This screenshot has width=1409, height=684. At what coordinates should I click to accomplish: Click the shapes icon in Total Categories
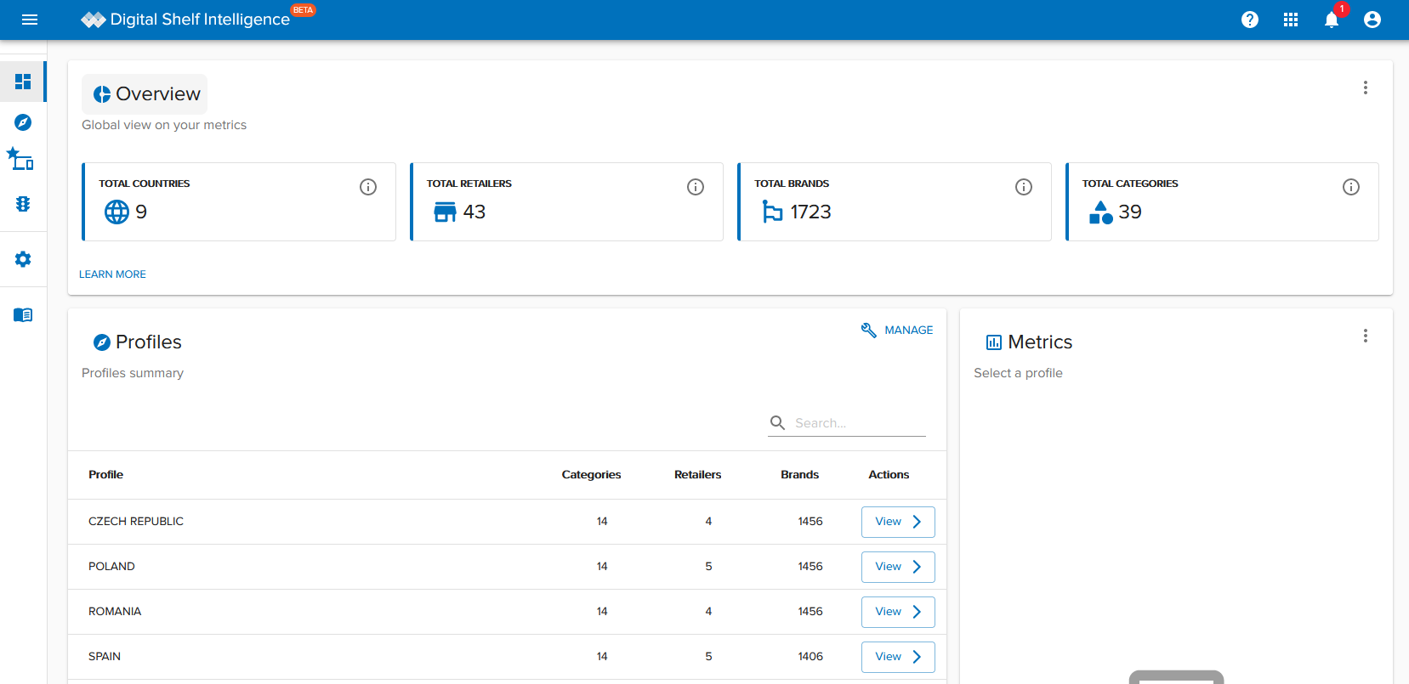coord(1100,212)
